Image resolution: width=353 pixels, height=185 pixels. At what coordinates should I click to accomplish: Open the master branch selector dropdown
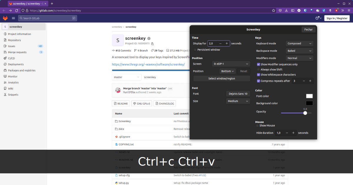pyautogui.click(x=126, y=77)
